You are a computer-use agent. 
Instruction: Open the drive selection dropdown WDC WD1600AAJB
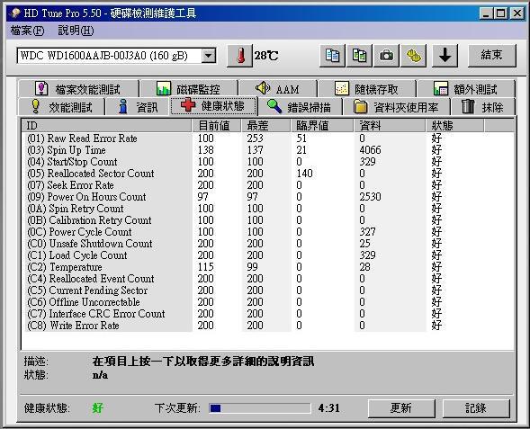pos(116,56)
